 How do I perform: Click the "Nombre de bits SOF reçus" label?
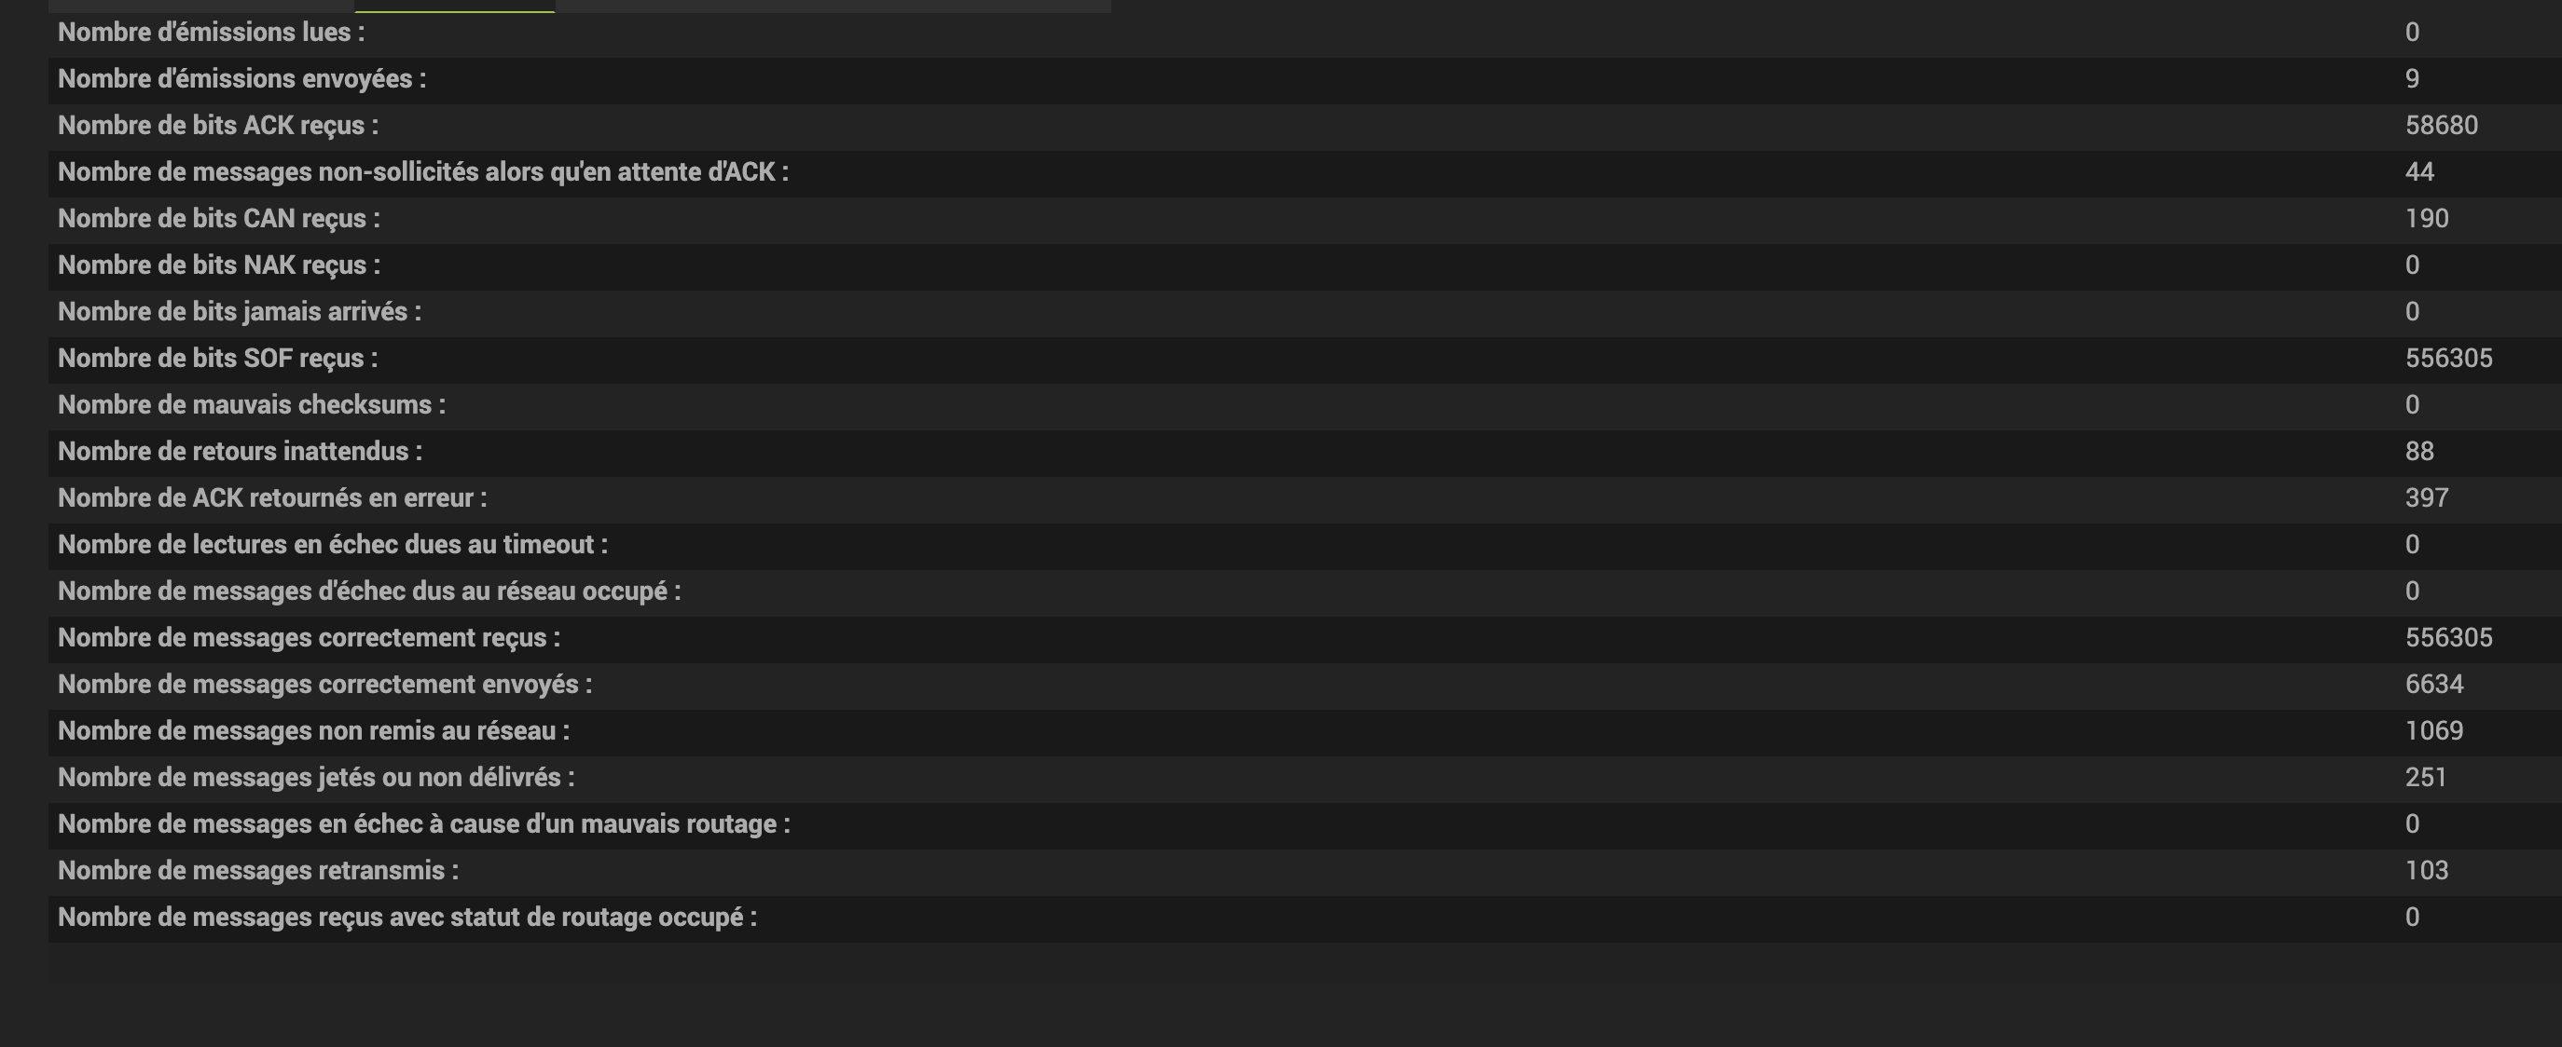click(218, 359)
